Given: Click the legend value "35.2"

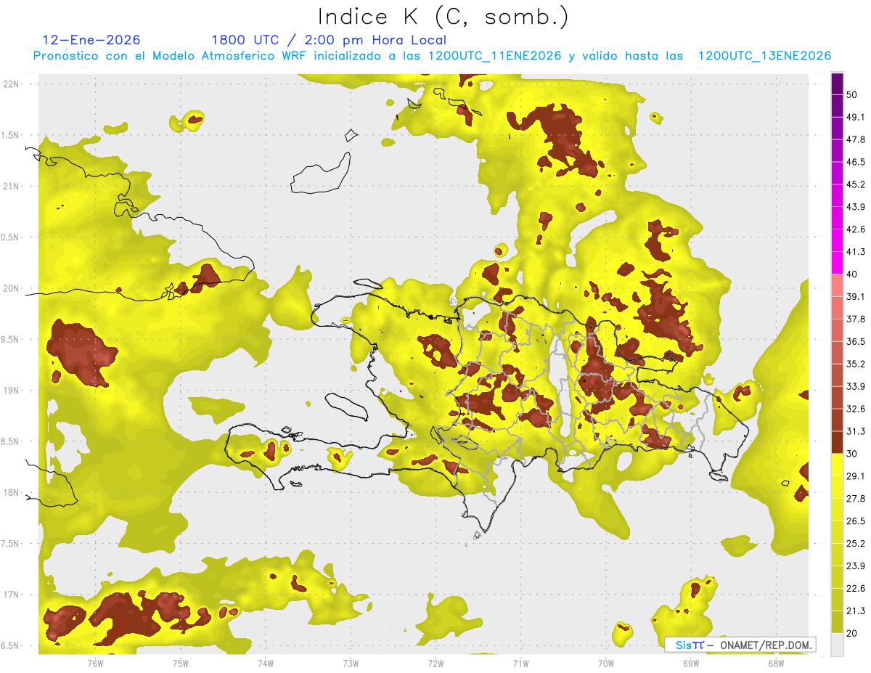Looking at the screenshot, I should click(x=856, y=364).
